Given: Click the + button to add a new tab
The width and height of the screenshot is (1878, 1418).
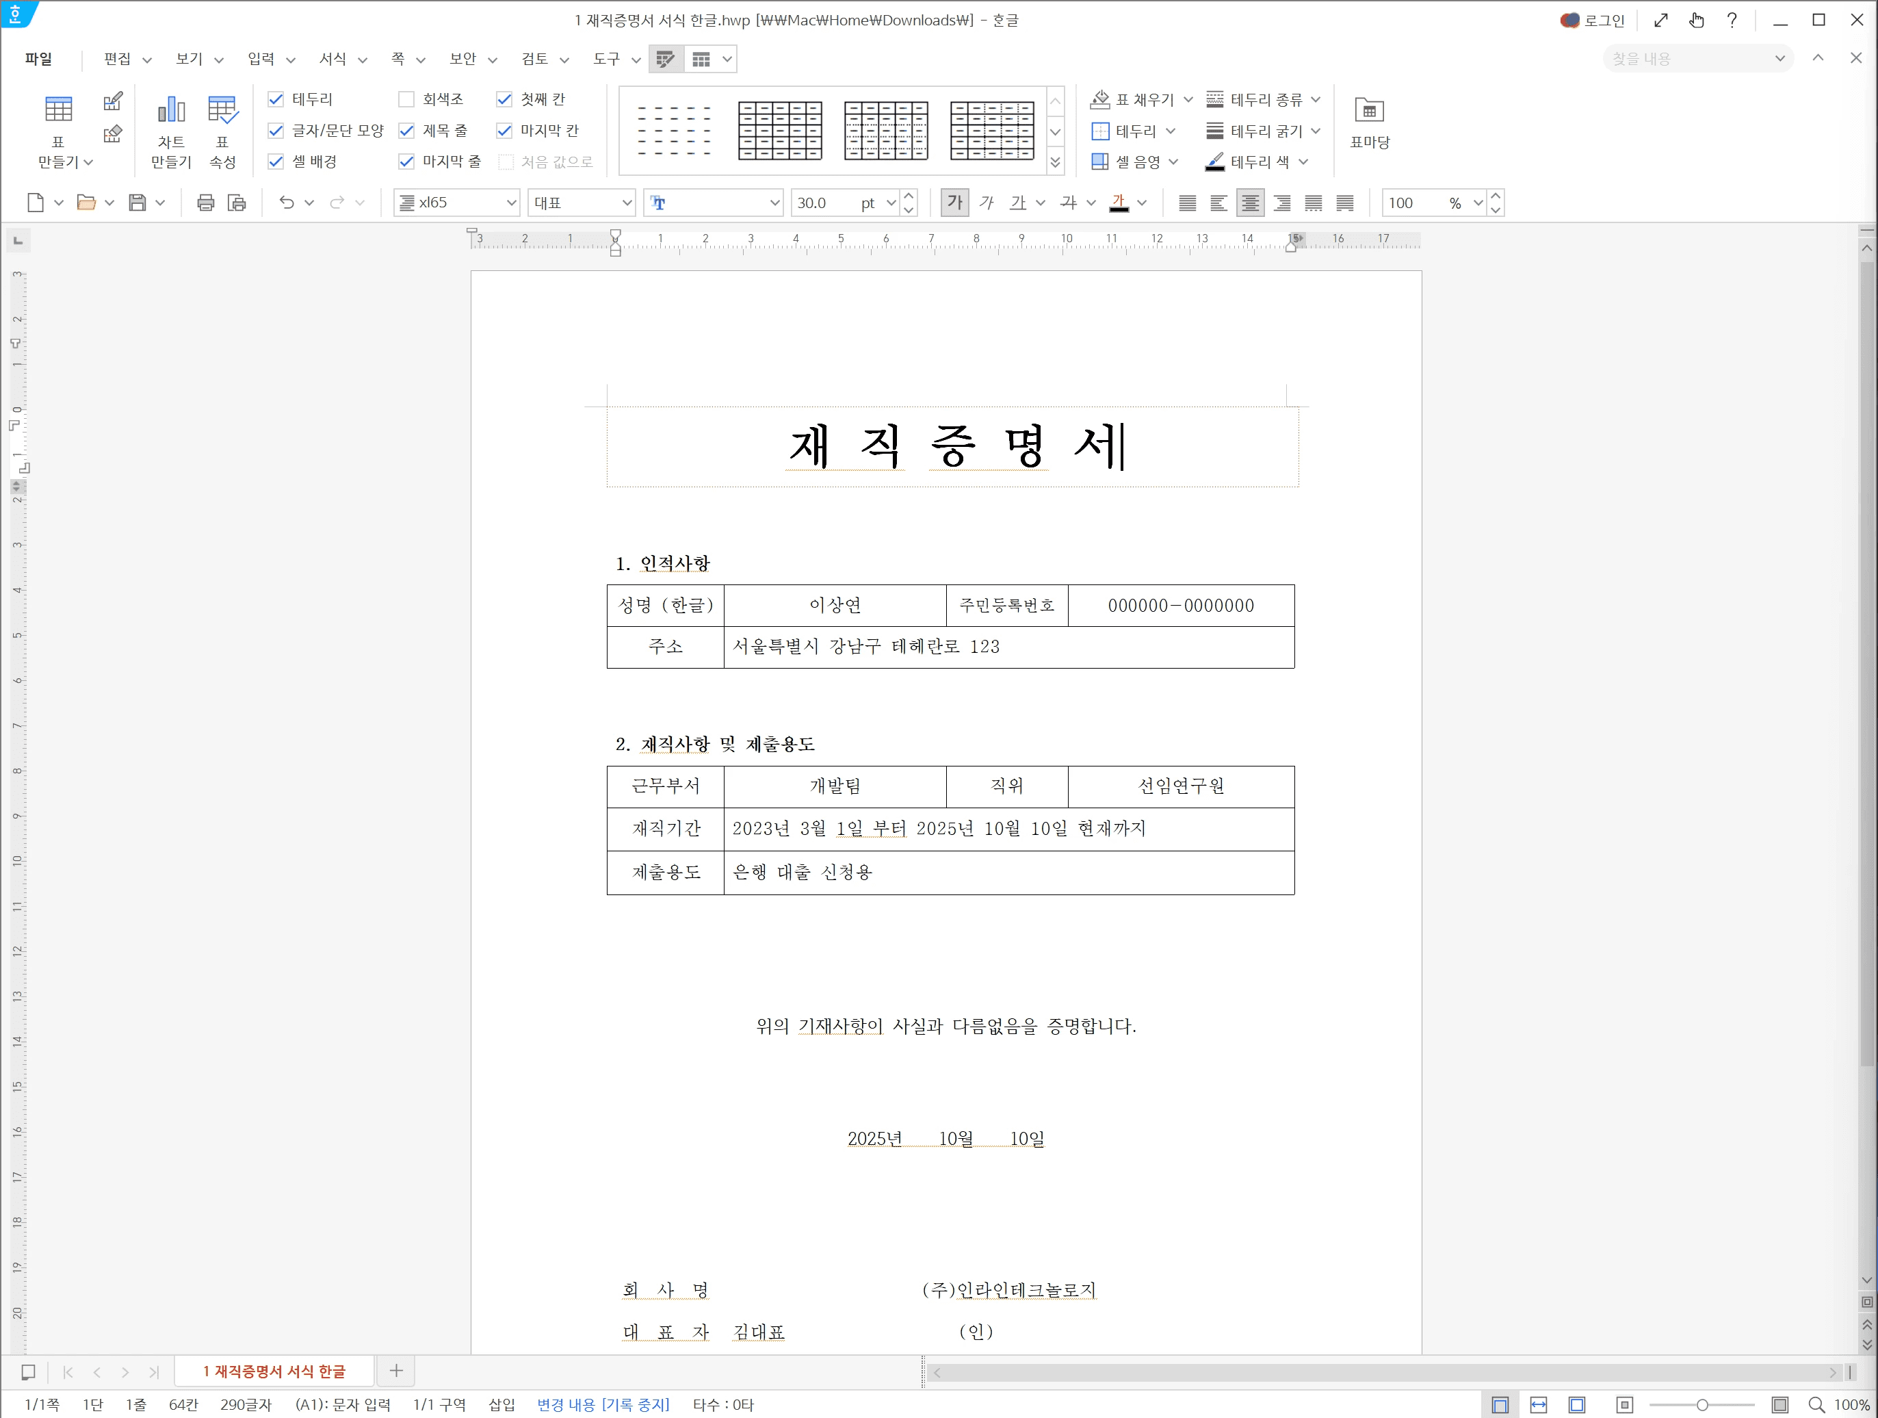Looking at the screenshot, I should coord(395,1371).
